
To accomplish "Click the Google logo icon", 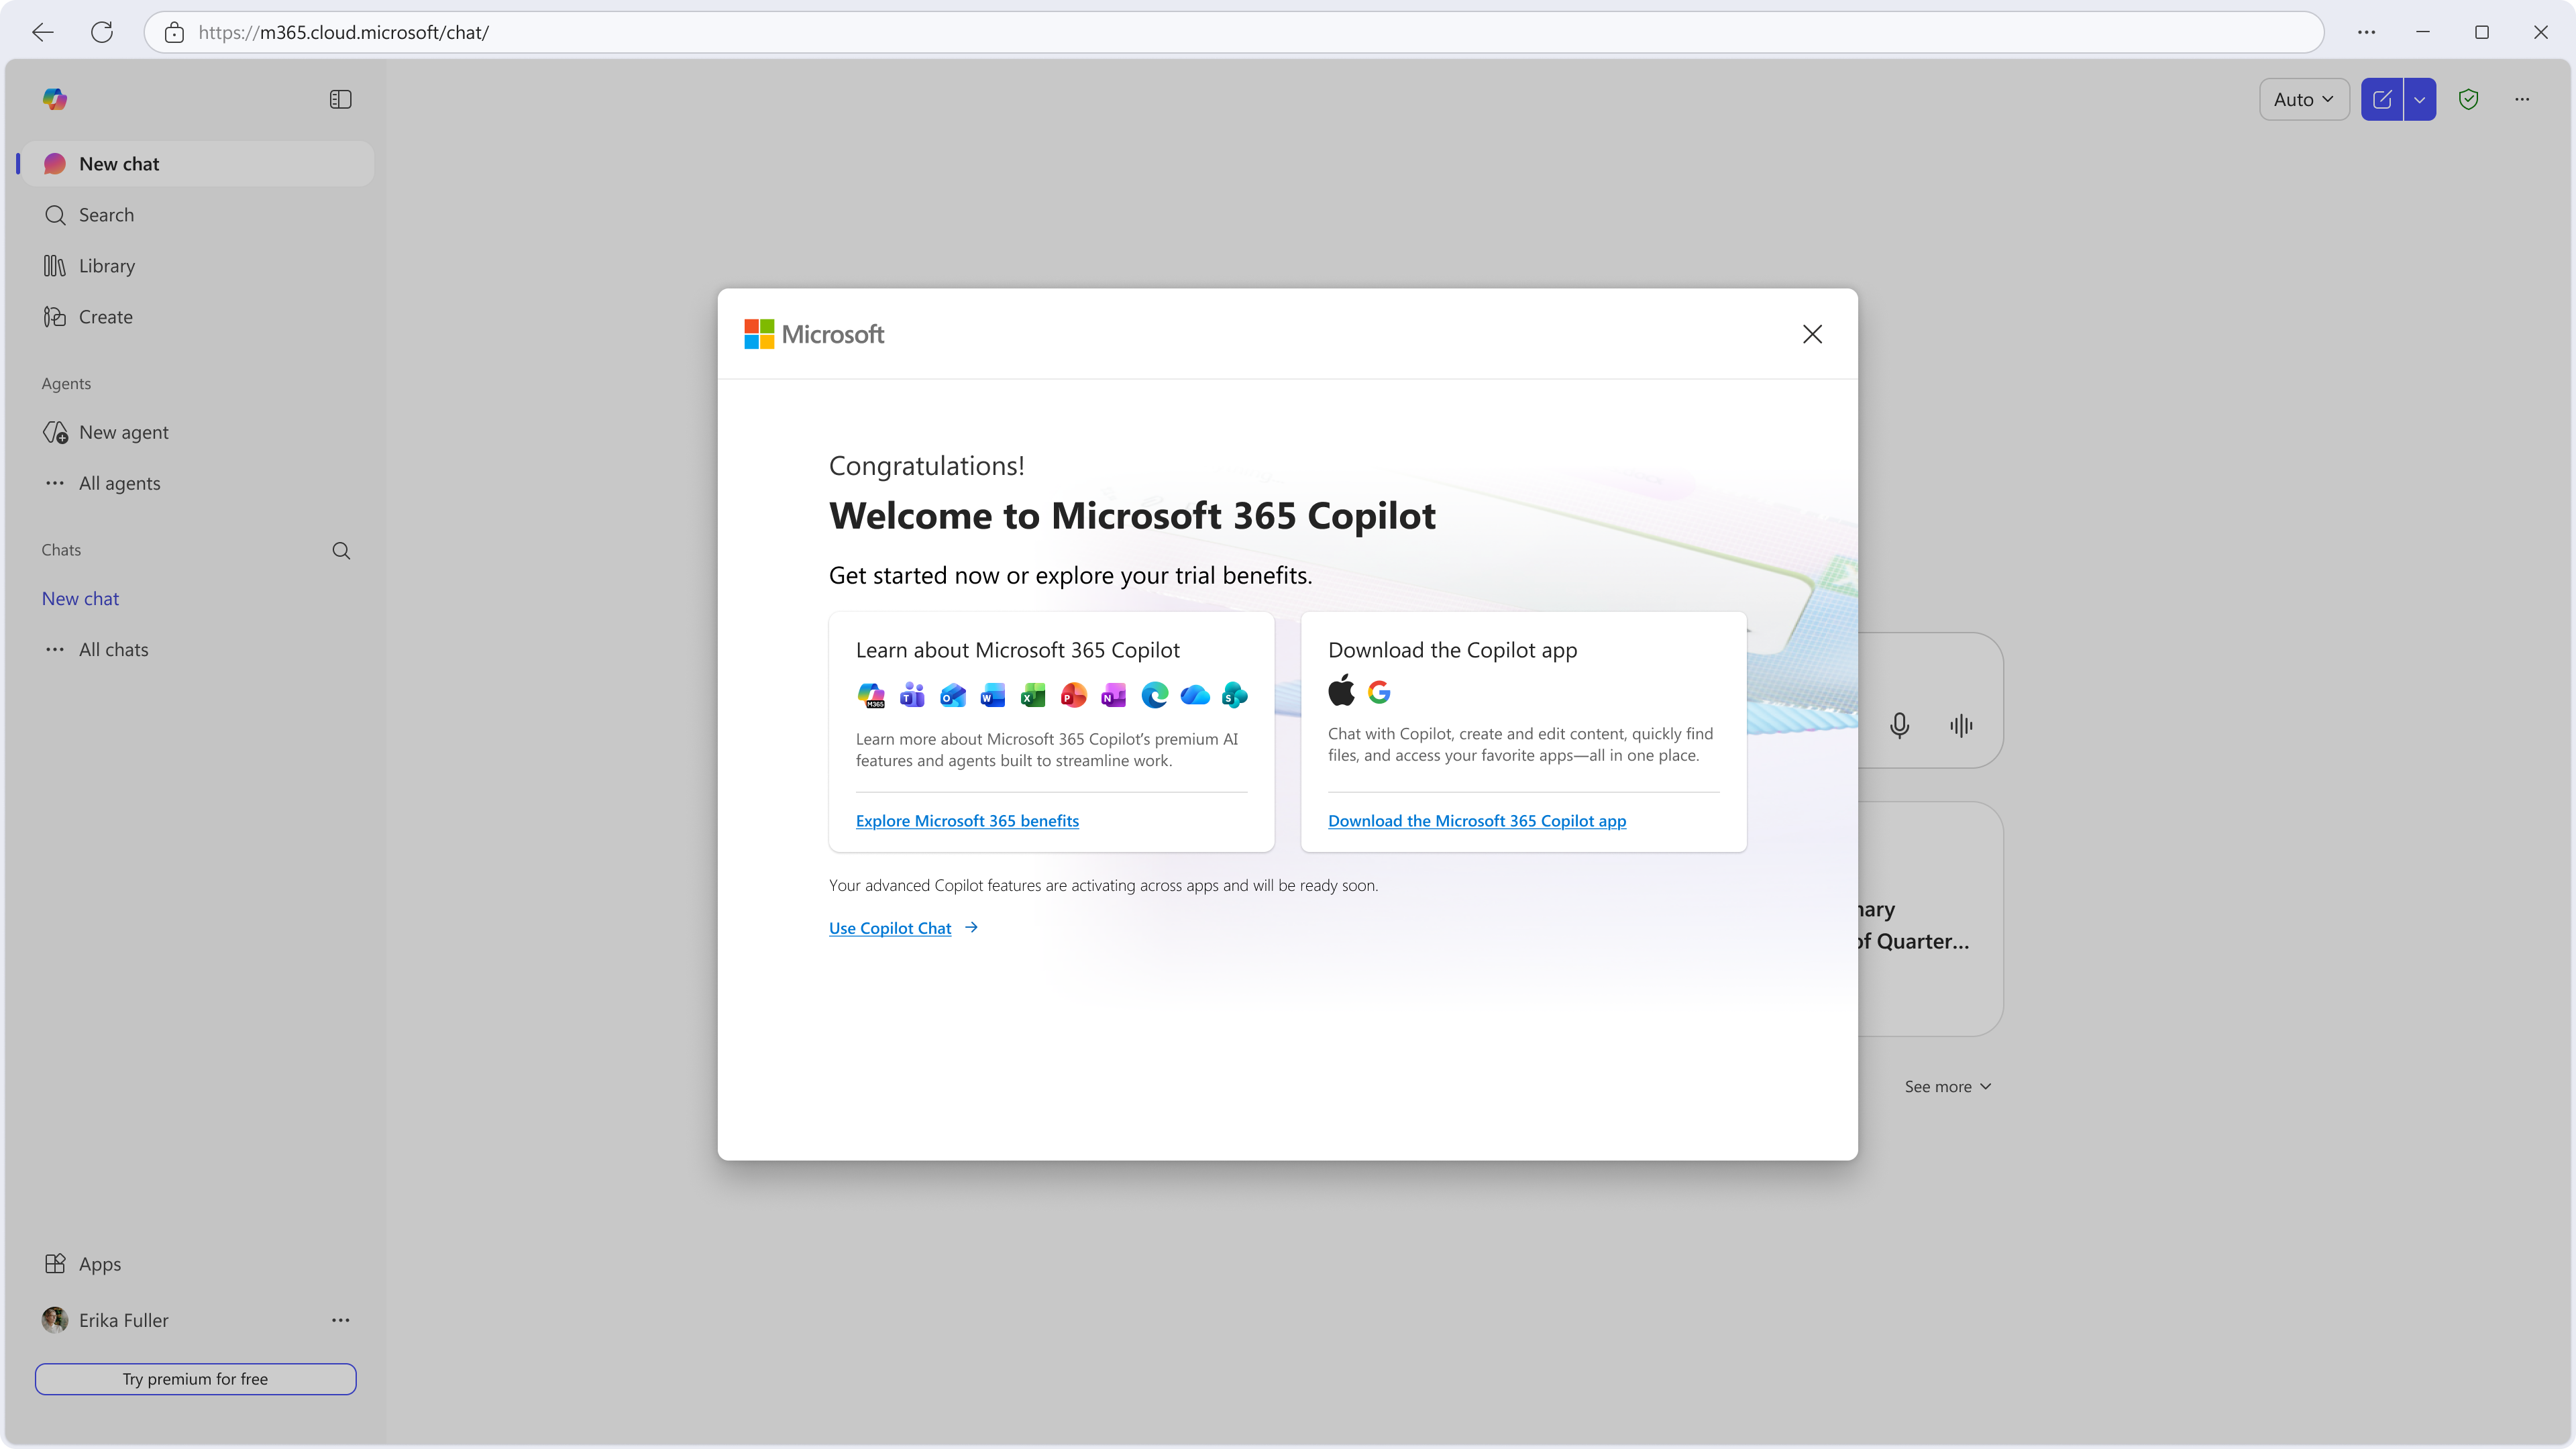I will pyautogui.click(x=1379, y=692).
